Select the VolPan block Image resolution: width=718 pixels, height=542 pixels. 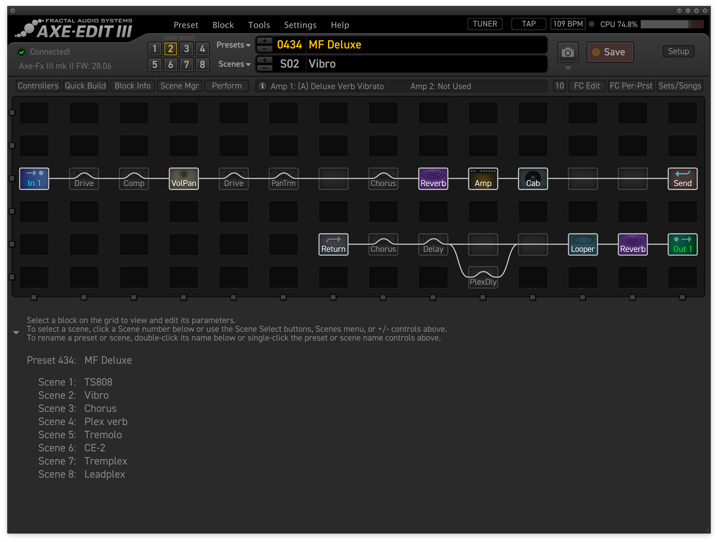tap(183, 179)
